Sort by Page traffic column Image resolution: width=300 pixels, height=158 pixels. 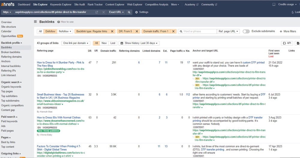[x=177, y=51]
